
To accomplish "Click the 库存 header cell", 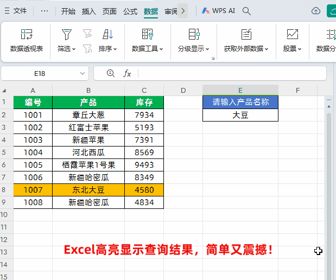I will pyautogui.click(x=144, y=103).
